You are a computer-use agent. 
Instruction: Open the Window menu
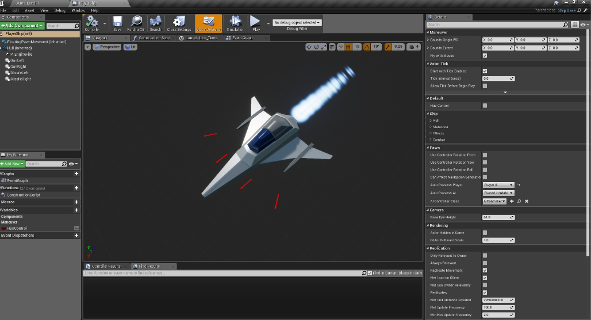[78, 10]
